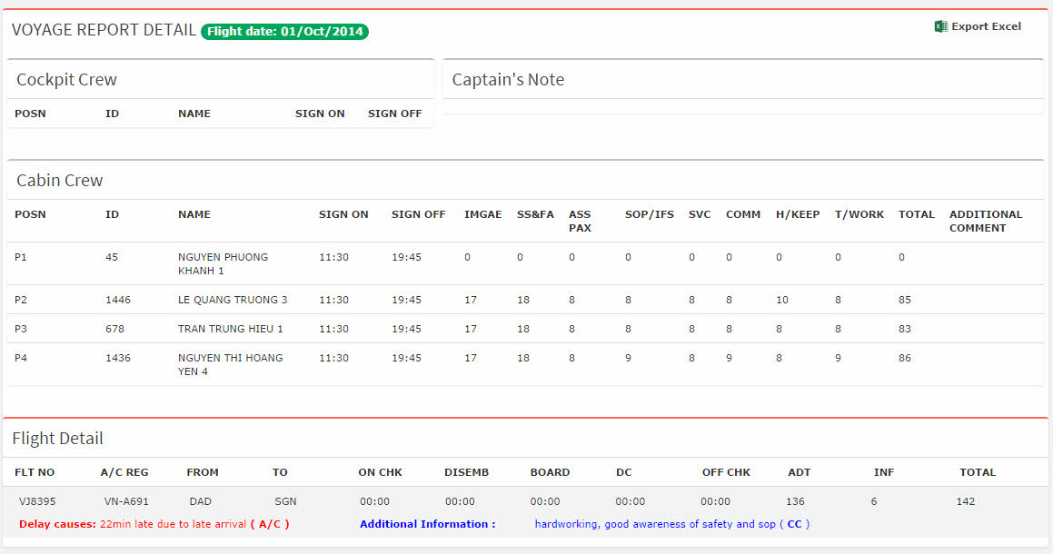Click the blue Additional Information label

427,524
